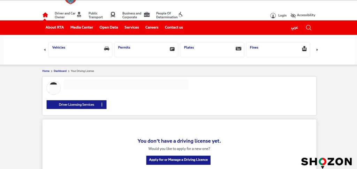Click the red Home icon

click(45, 15)
